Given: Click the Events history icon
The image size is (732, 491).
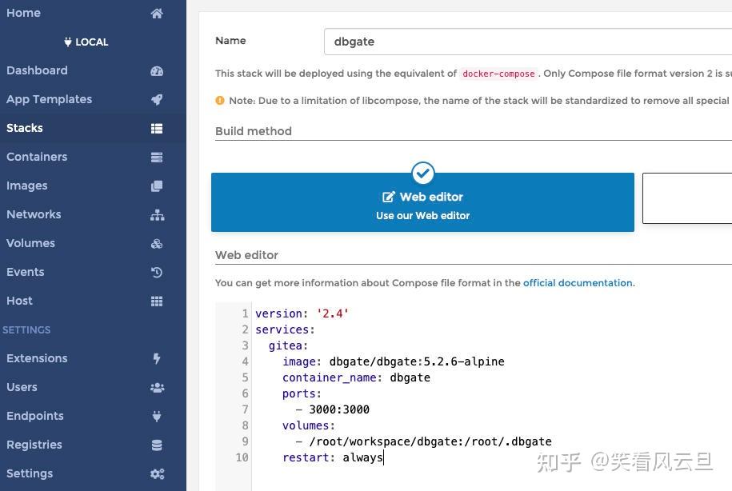Looking at the screenshot, I should tap(157, 272).
